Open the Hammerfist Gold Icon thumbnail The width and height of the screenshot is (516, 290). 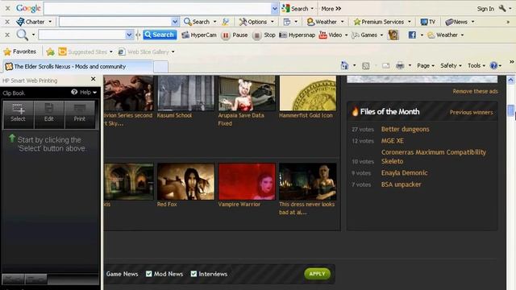point(308,93)
